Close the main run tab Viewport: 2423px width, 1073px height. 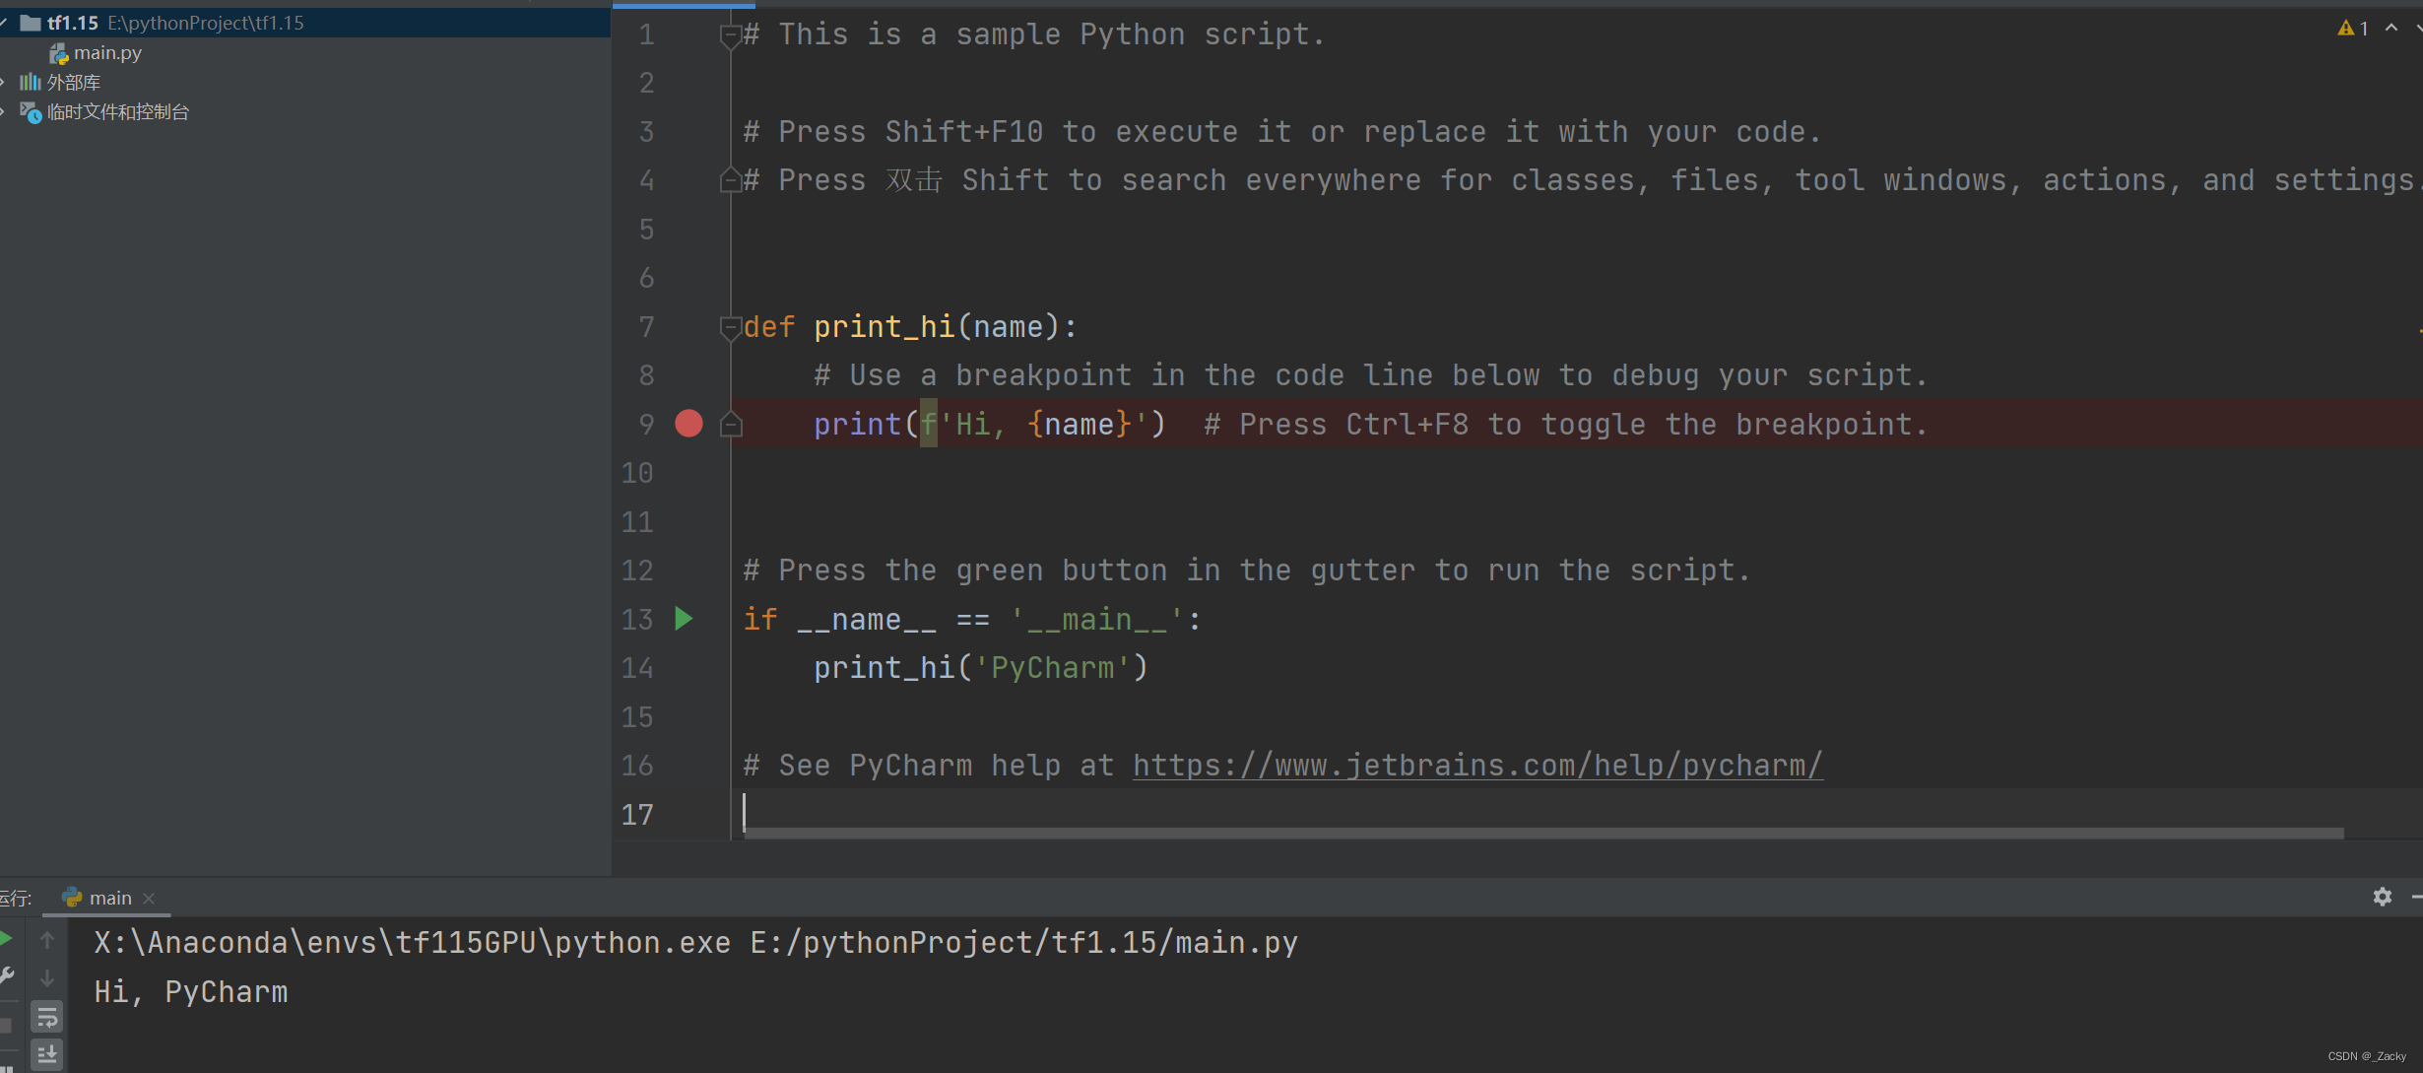(149, 899)
